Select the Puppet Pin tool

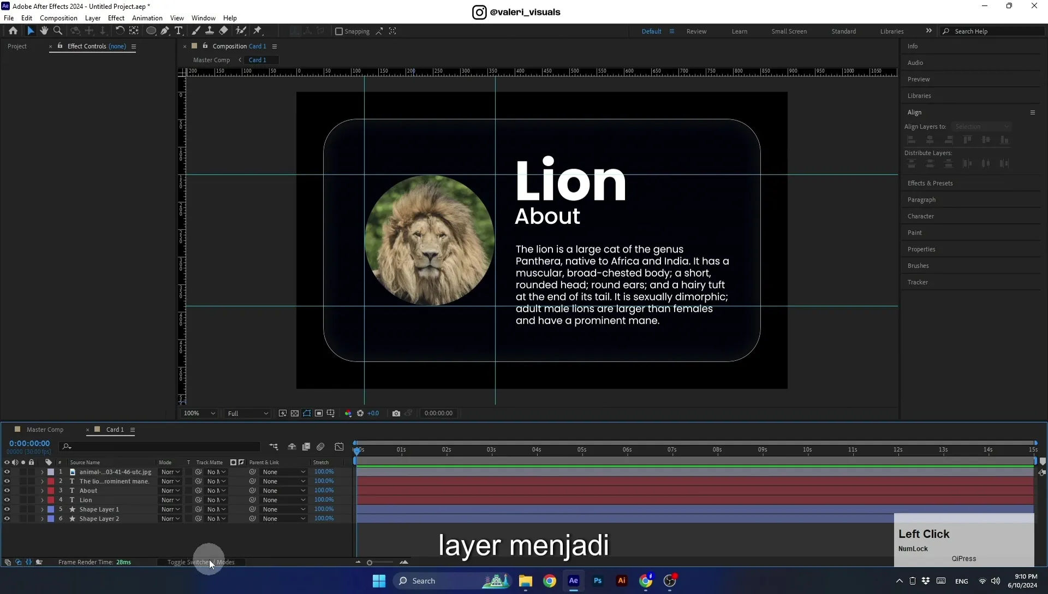click(x=258, y=31)
